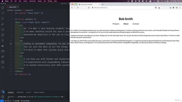
Task: Open the Manage gear in VS Code
Action: tap(3, 97)
